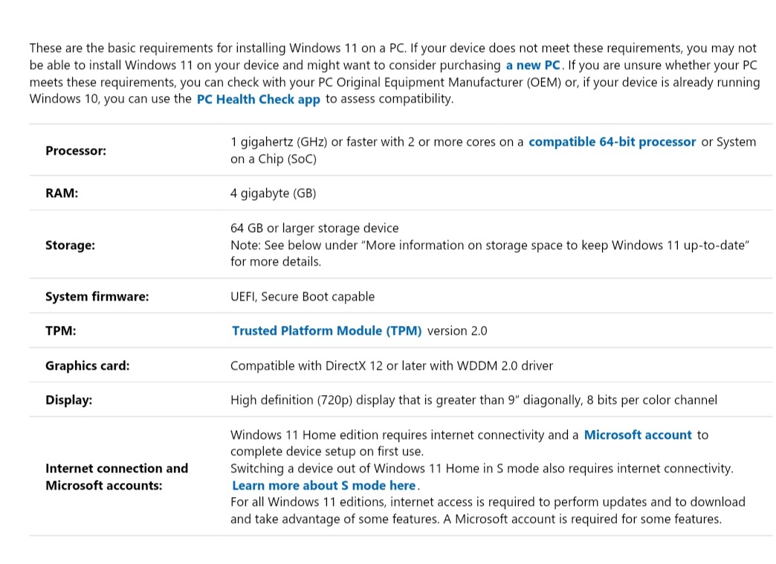Click the "Display:" row label
776x564 pixels.
point(69,400)
